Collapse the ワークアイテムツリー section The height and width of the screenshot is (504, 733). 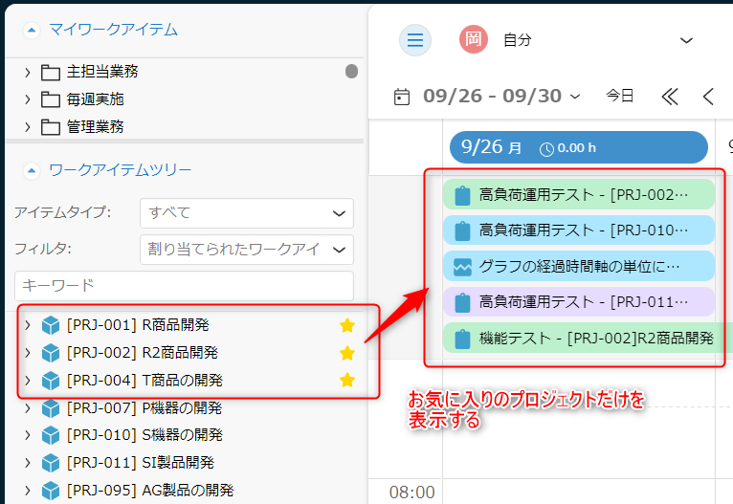point(32,171)
